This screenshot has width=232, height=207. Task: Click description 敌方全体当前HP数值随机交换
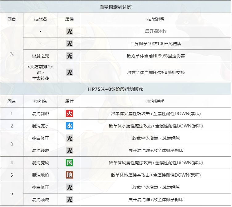point(156,72)
